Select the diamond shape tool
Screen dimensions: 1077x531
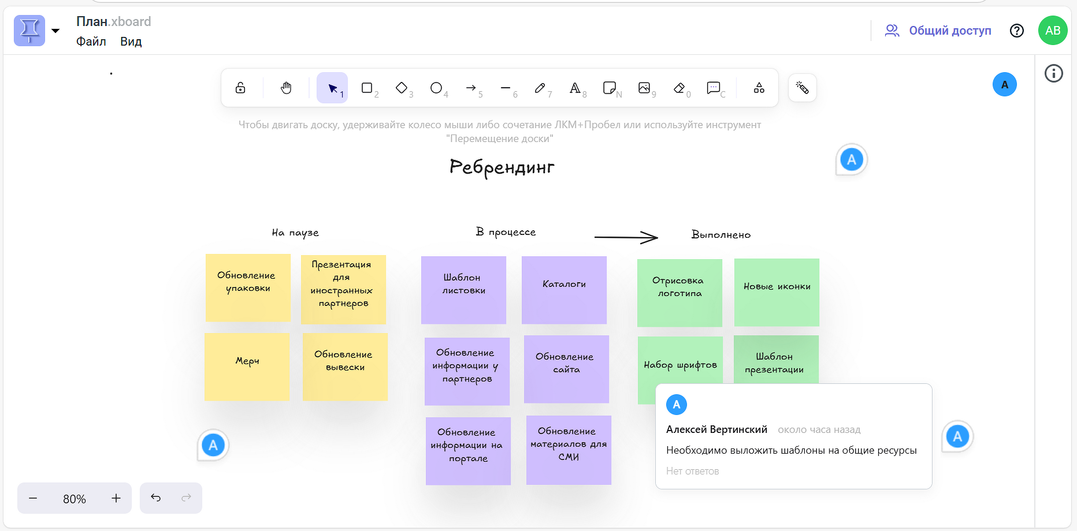(402, 88)
